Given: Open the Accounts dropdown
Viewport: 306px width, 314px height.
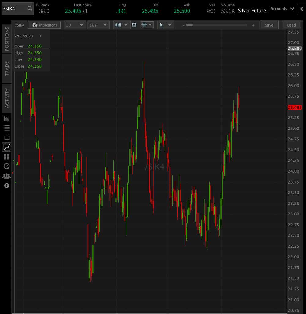Looking at the screenshot, I should [282, 9].
